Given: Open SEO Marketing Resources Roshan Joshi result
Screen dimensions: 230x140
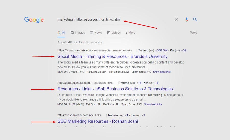Looking at the screenshot, I should [x=98, y=121].
